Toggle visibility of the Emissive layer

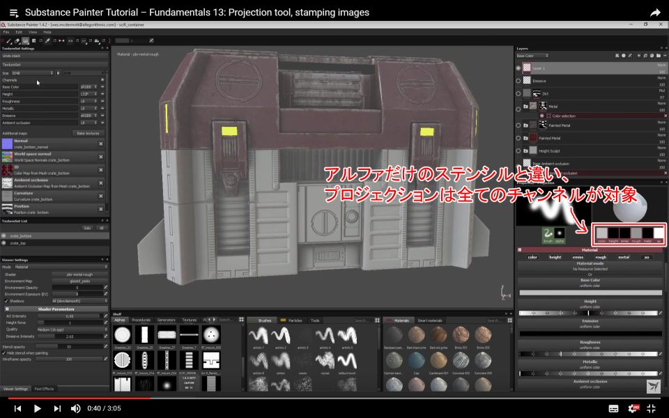[x=518, y=81]
